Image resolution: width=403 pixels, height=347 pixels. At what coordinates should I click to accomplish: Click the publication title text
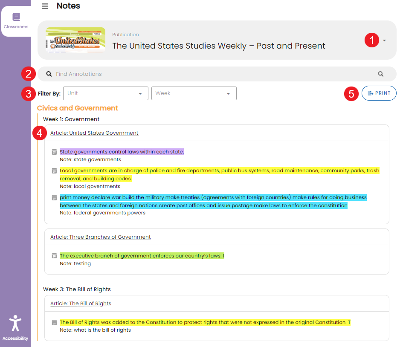click(219, 46)
